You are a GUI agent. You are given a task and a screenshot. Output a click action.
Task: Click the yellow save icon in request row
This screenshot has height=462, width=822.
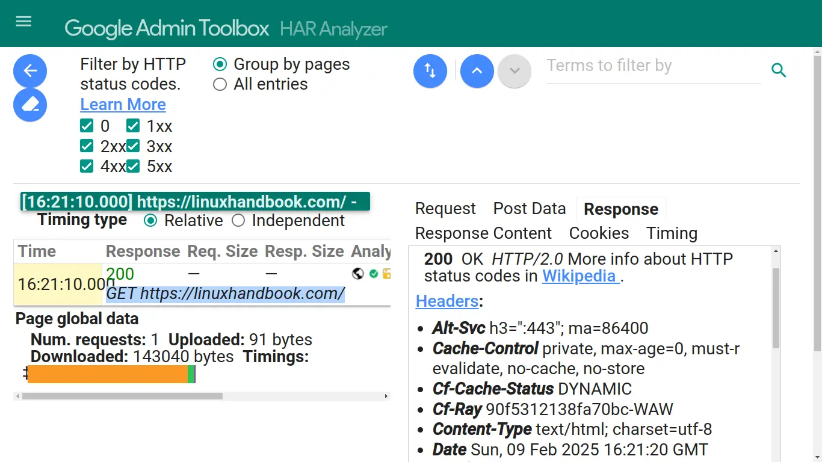[386, 274]
